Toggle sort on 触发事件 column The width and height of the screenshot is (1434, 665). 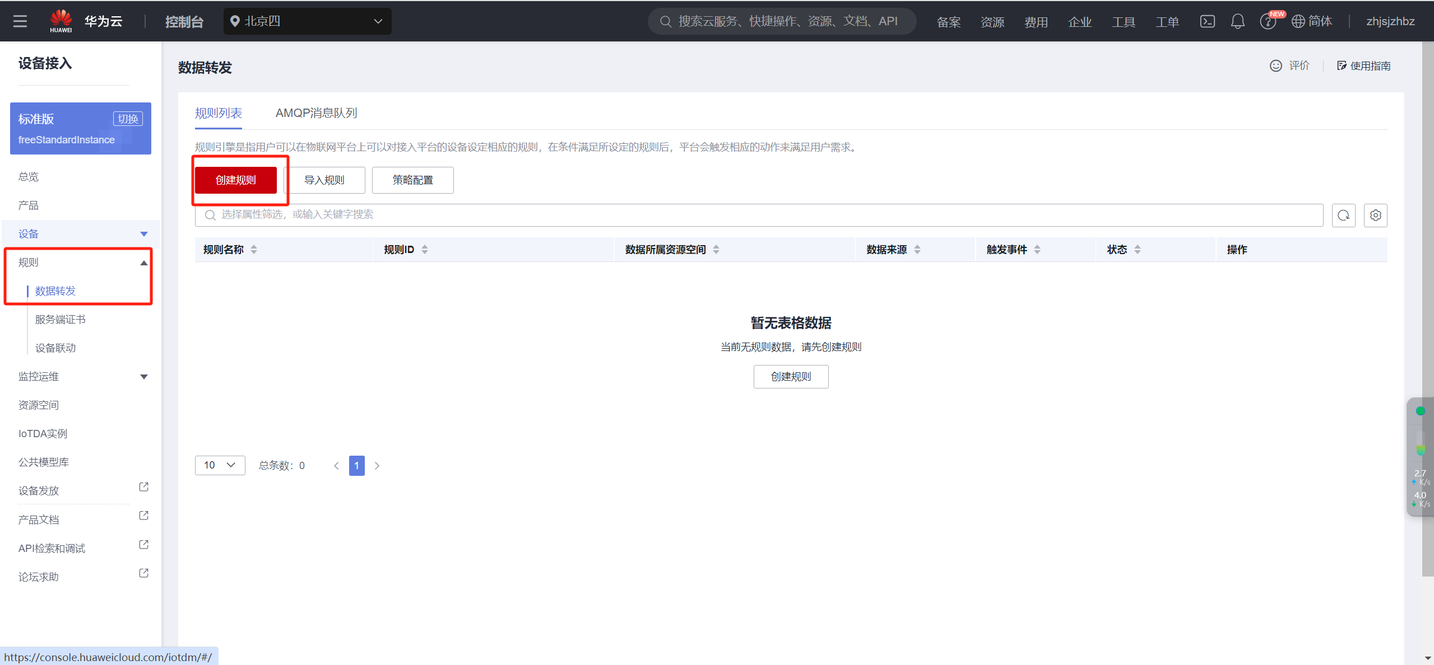pyautogui.click(x=1037, y=250)
